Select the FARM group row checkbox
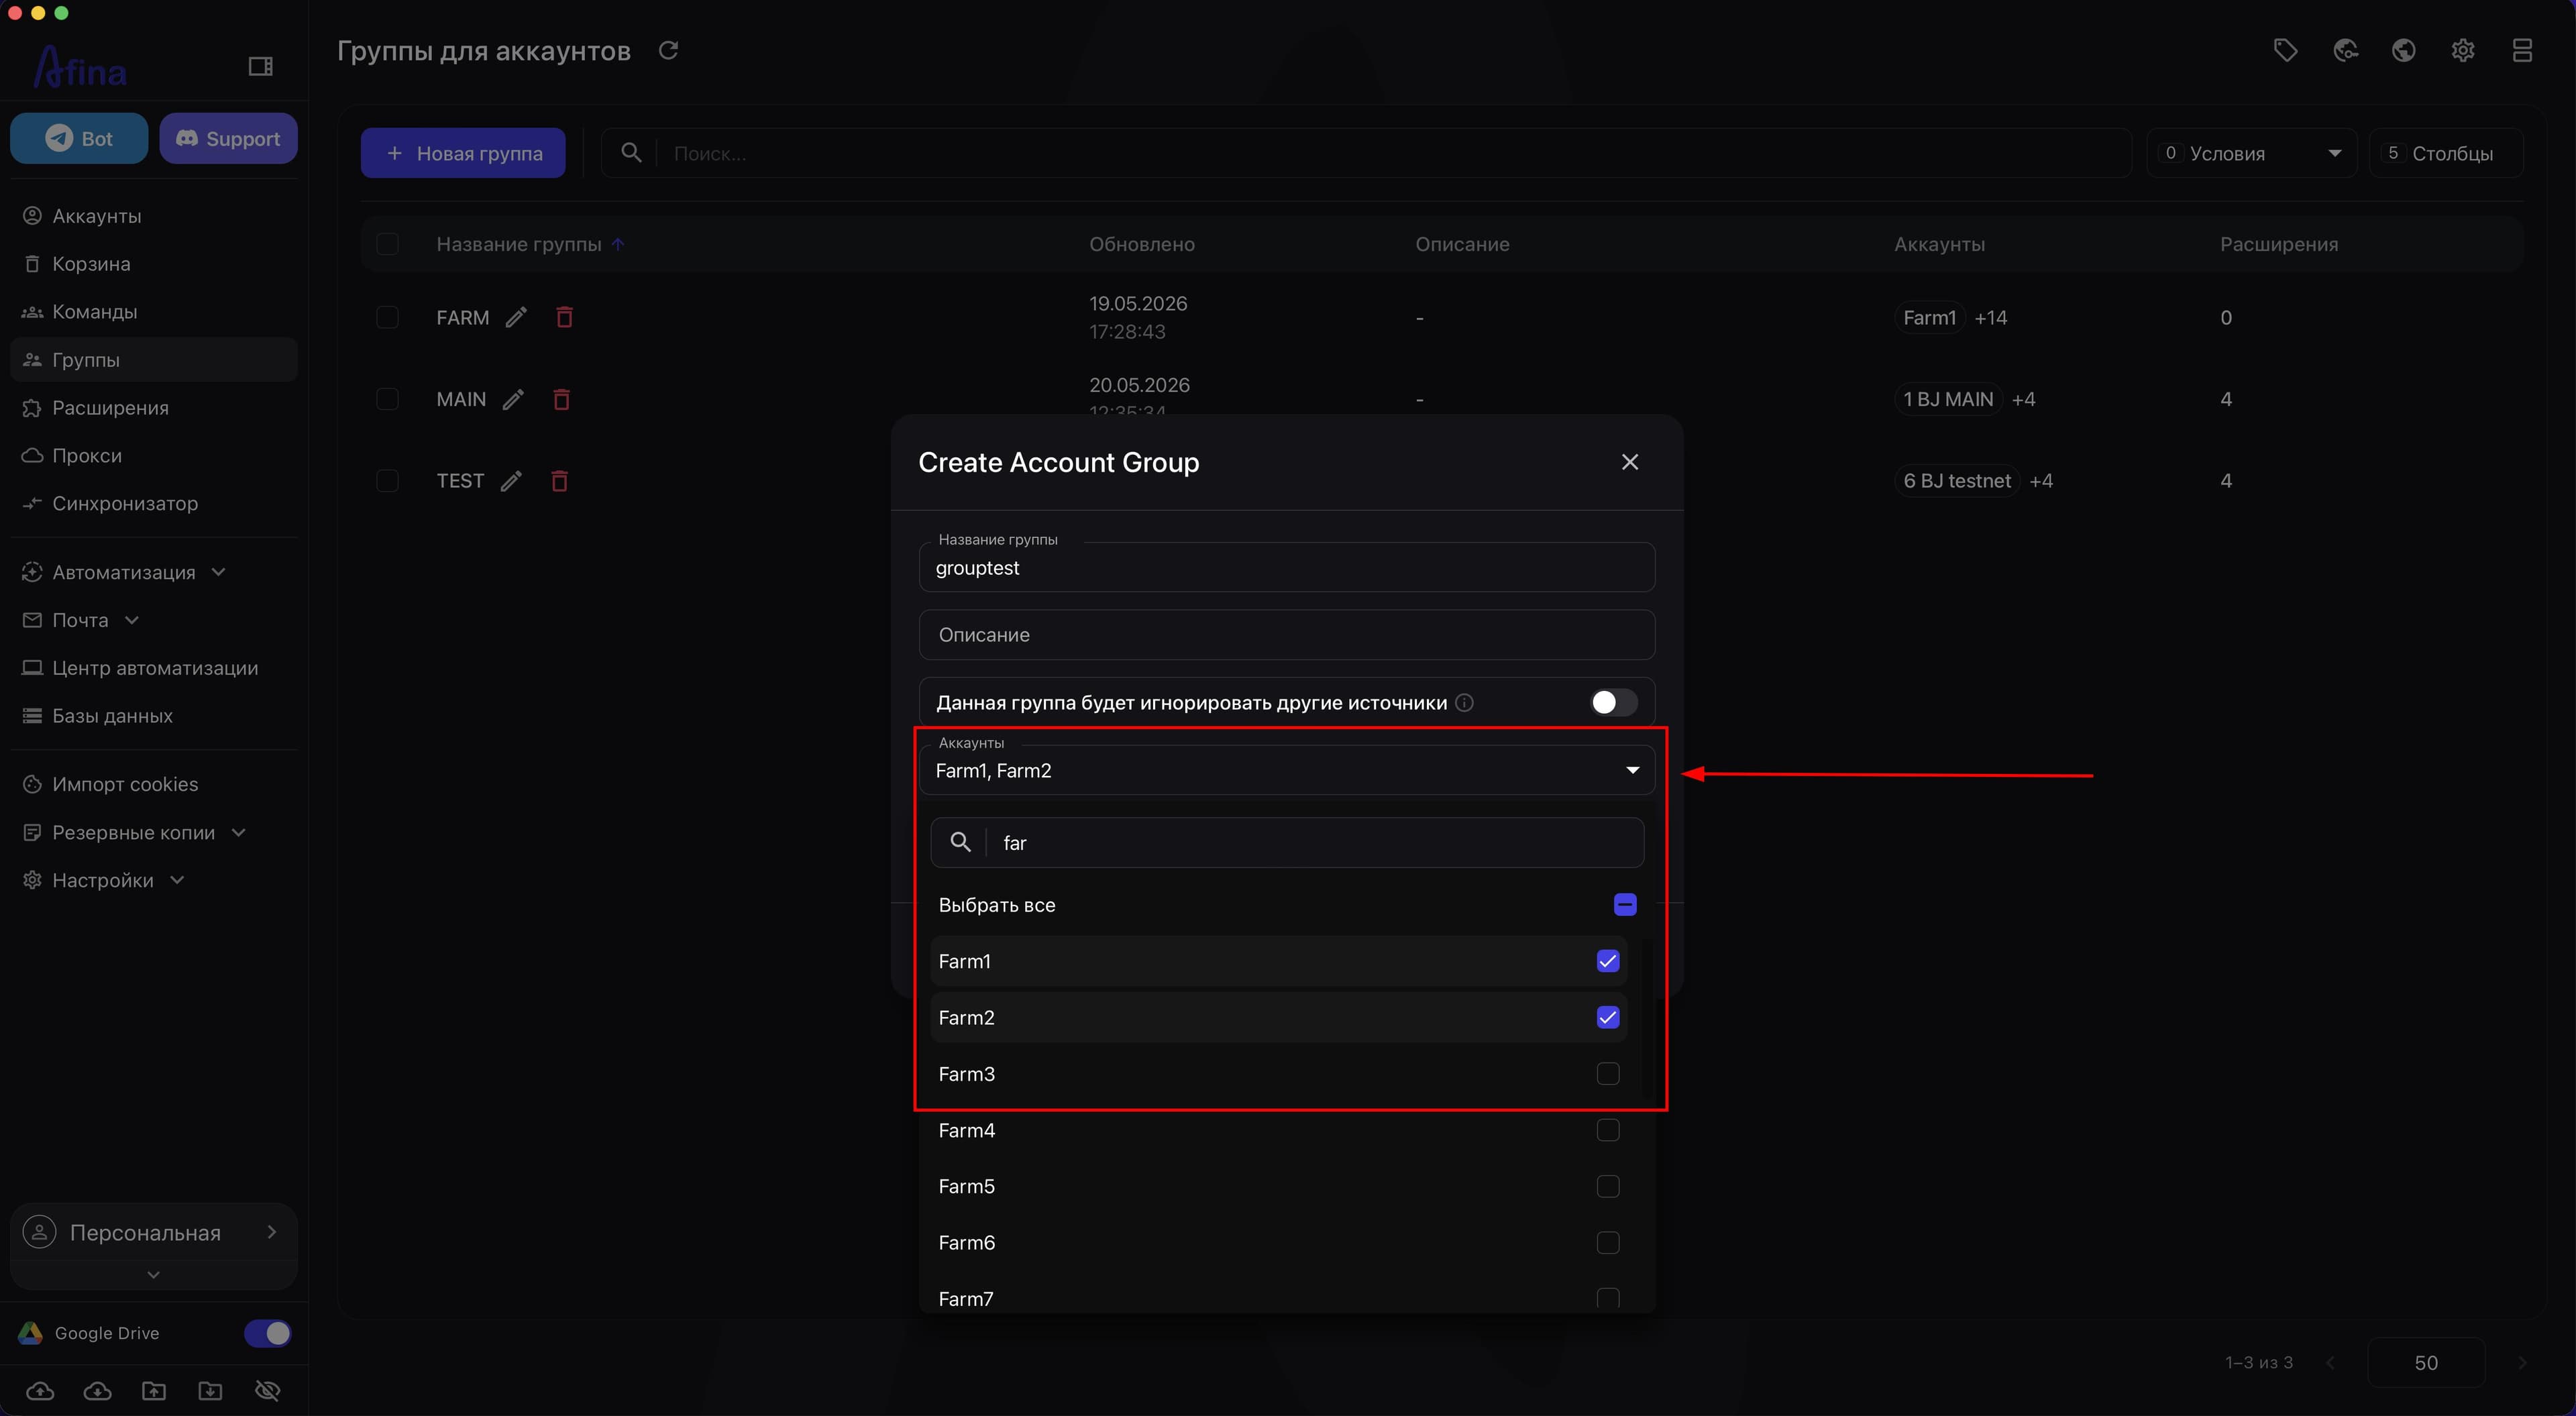This screenshot has width=2576, height=1416. [x=387, y=317]
